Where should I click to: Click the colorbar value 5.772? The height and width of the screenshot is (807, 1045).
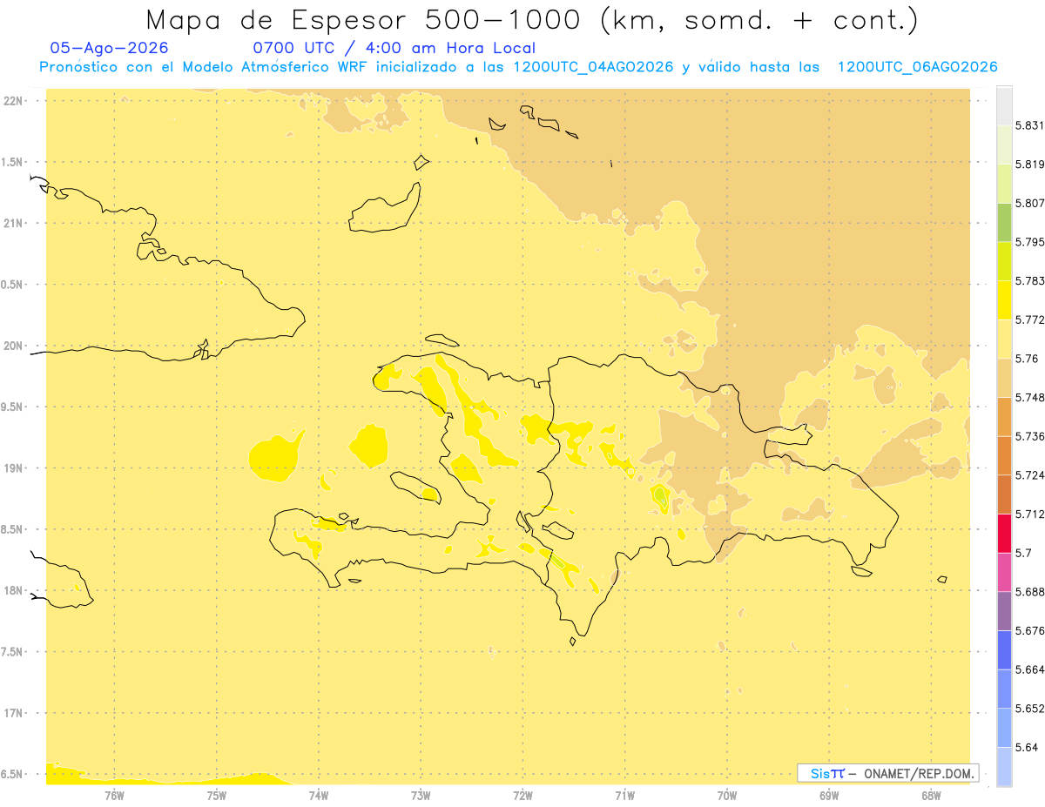(x=1029, y=319)
